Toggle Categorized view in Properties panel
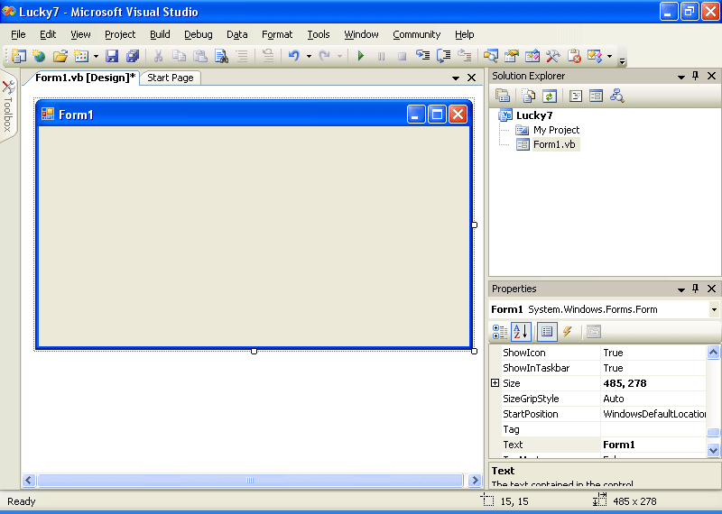The image size is (722, 514). coord(500,332)
